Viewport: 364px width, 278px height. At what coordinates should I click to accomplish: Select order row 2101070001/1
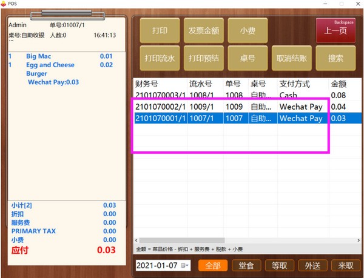248,118
